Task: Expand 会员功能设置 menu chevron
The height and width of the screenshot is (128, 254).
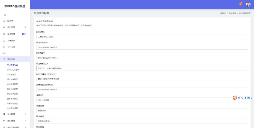Action: pos(26,127)
